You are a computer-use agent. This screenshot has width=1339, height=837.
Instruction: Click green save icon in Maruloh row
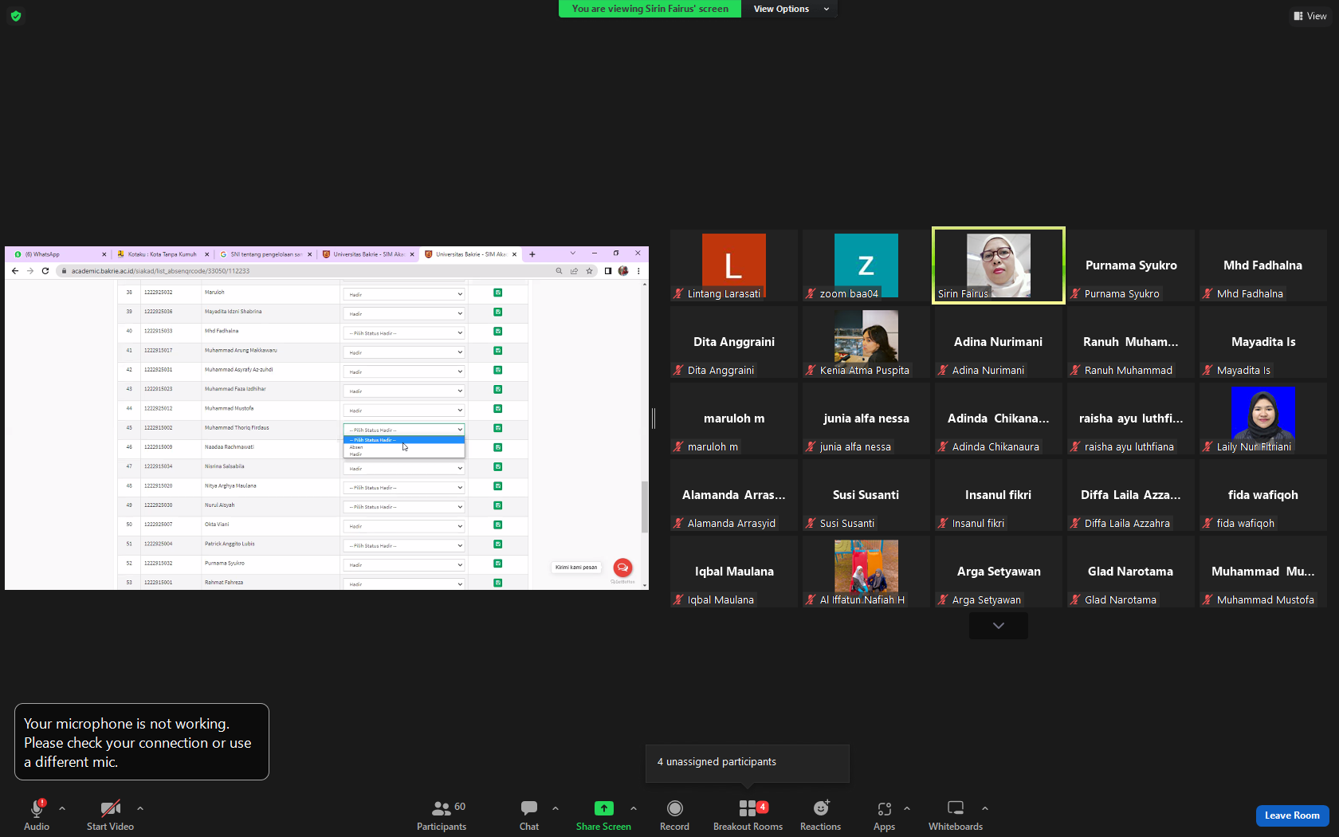coord(497,293)
